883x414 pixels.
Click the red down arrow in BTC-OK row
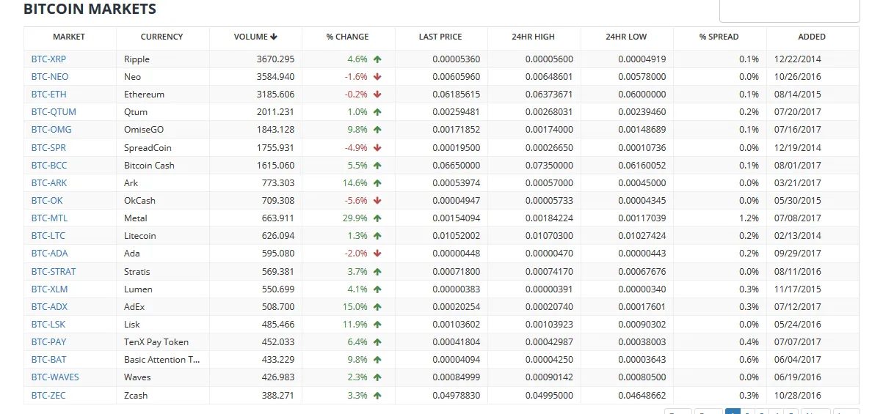tap(377, 201)
